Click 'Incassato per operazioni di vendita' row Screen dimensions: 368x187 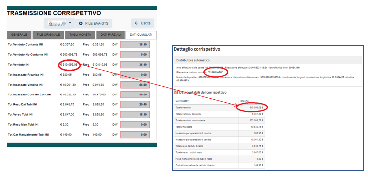coord(220,140)
